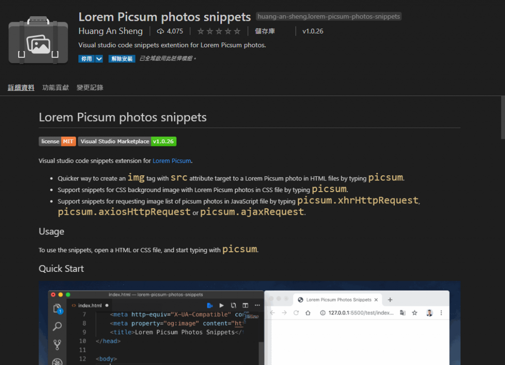Switch to the 功能貢獻 tab
Screen dimensions: 505x365
[55, 88]
